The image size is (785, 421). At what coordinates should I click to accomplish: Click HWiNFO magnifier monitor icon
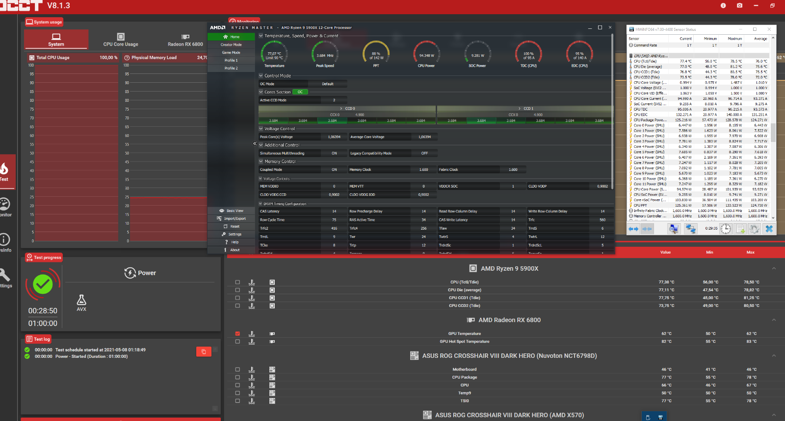tap(674, 229)
